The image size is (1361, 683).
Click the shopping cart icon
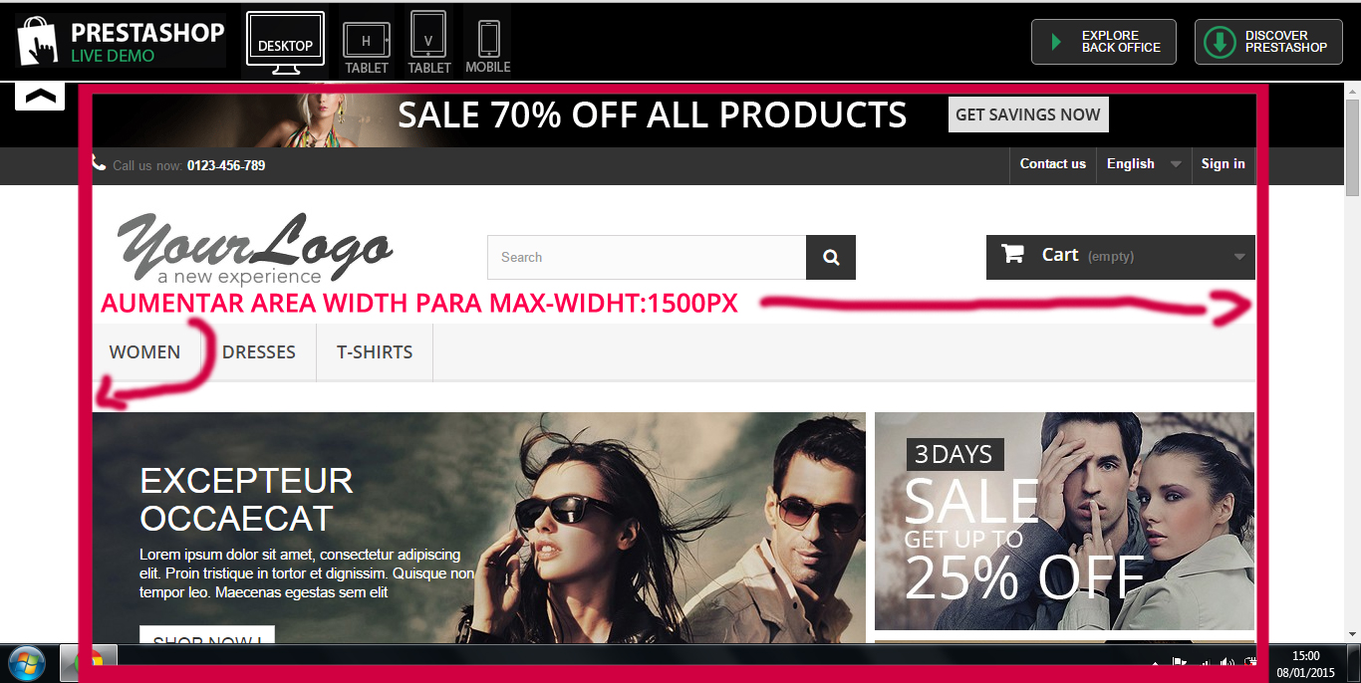pyautogui.click(x=1013, y=254)
